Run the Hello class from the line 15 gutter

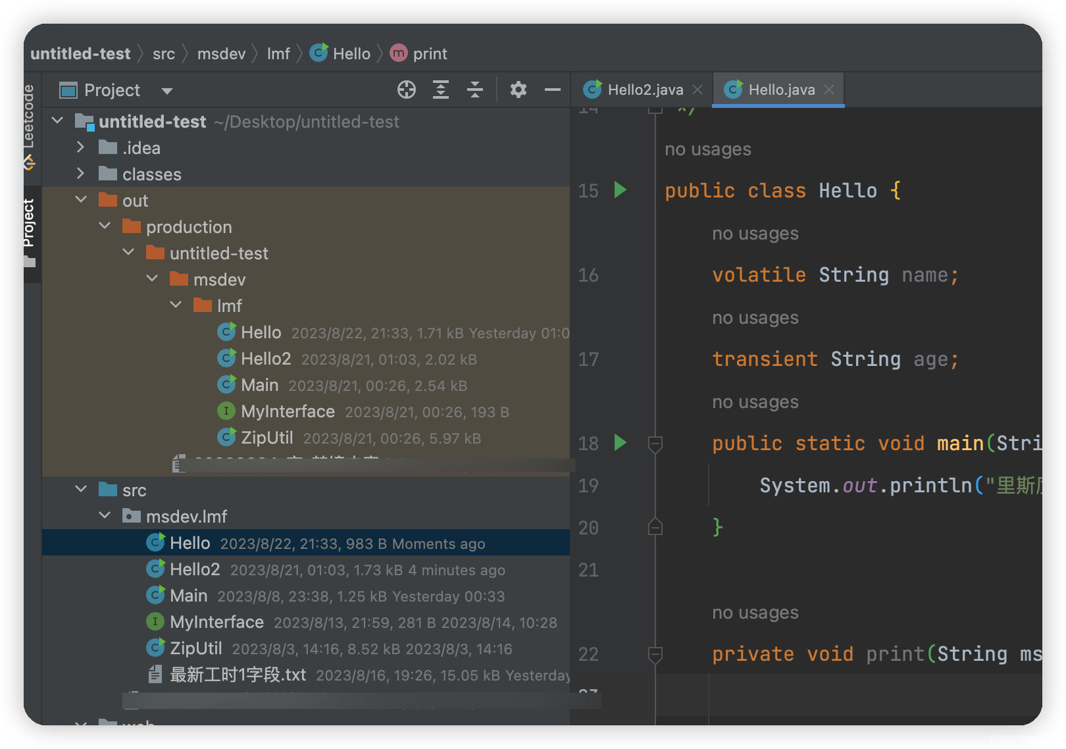[620, 190]
